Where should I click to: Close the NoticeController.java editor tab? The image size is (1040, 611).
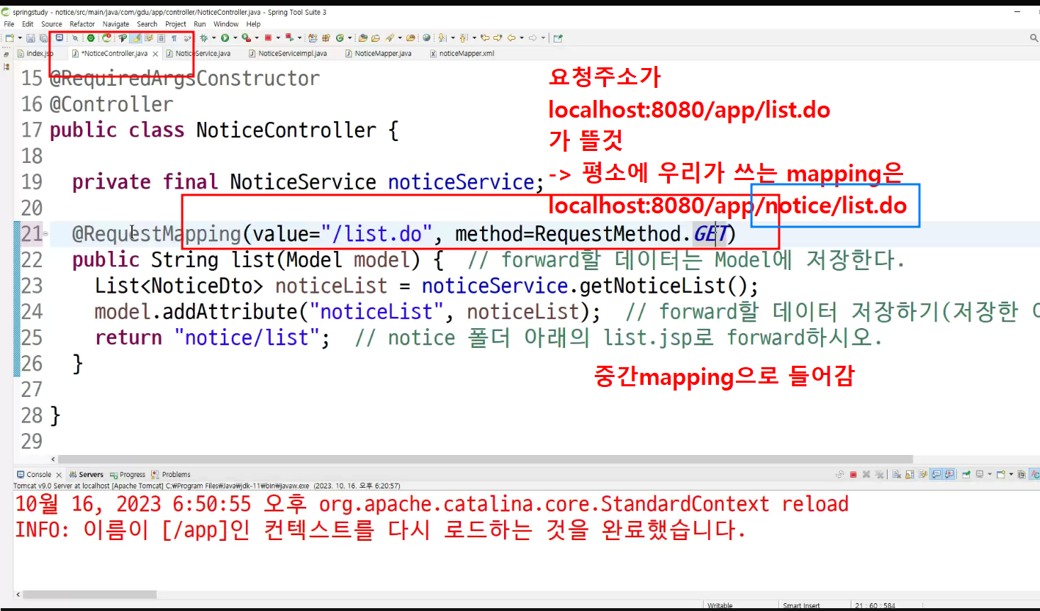click(x=155, y=54)
